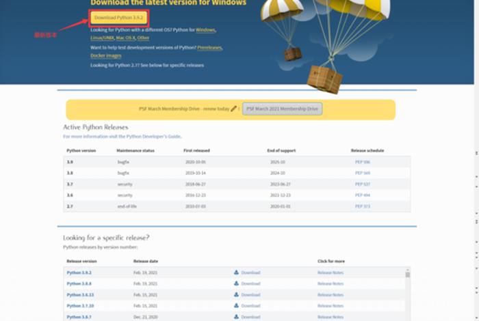This screenshot has width=479, height=321.
Task: Open the Python 3.9.2 release version link
Action: 79,273
